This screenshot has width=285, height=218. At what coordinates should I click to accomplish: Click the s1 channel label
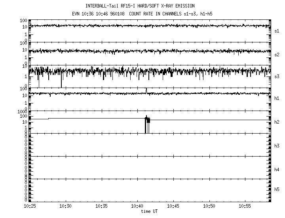pos(277,31)
